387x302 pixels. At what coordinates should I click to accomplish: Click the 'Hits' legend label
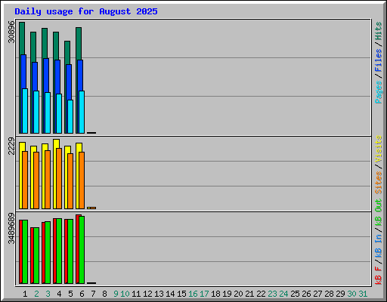point(379,31)
